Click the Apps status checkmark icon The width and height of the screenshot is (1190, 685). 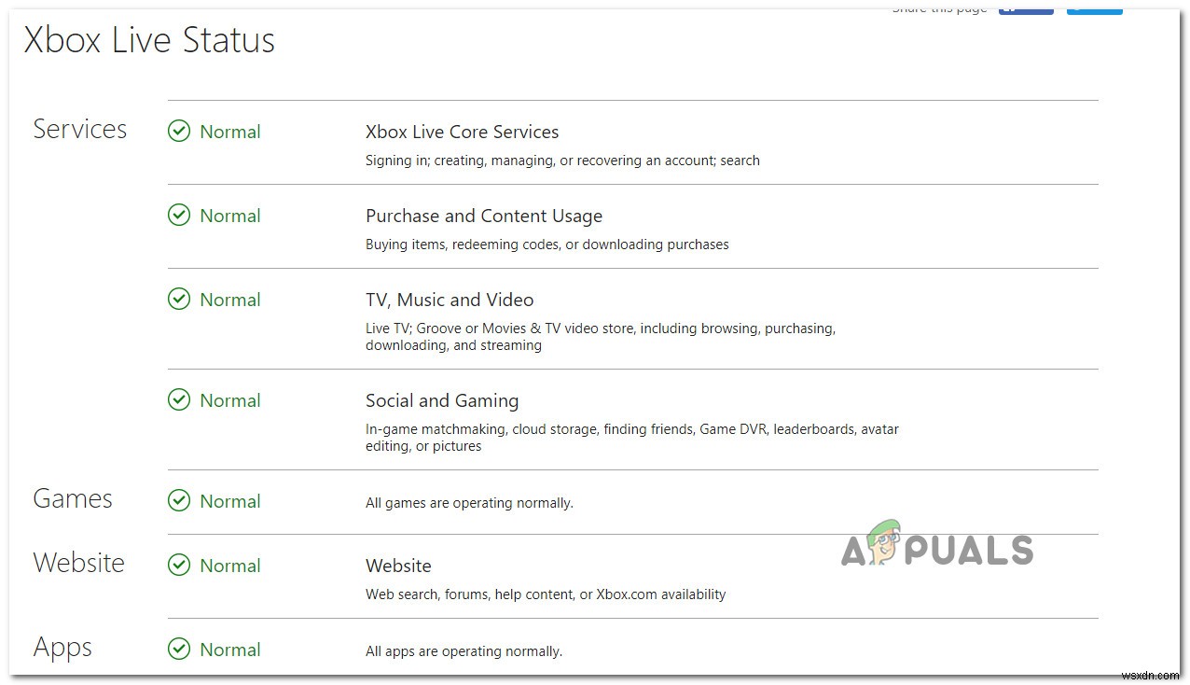pos(179,650)
